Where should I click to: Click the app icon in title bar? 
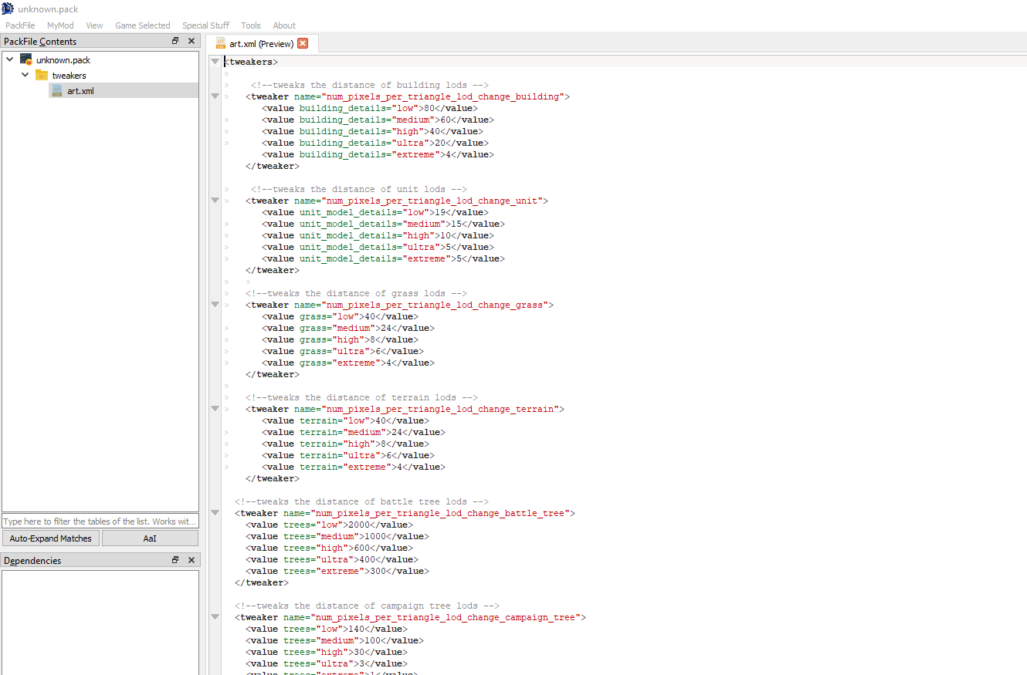[x=8, y=8]
